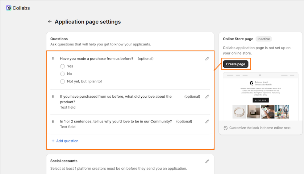Click 'Customize the look in theme editor next.' text

pos(260,128)
